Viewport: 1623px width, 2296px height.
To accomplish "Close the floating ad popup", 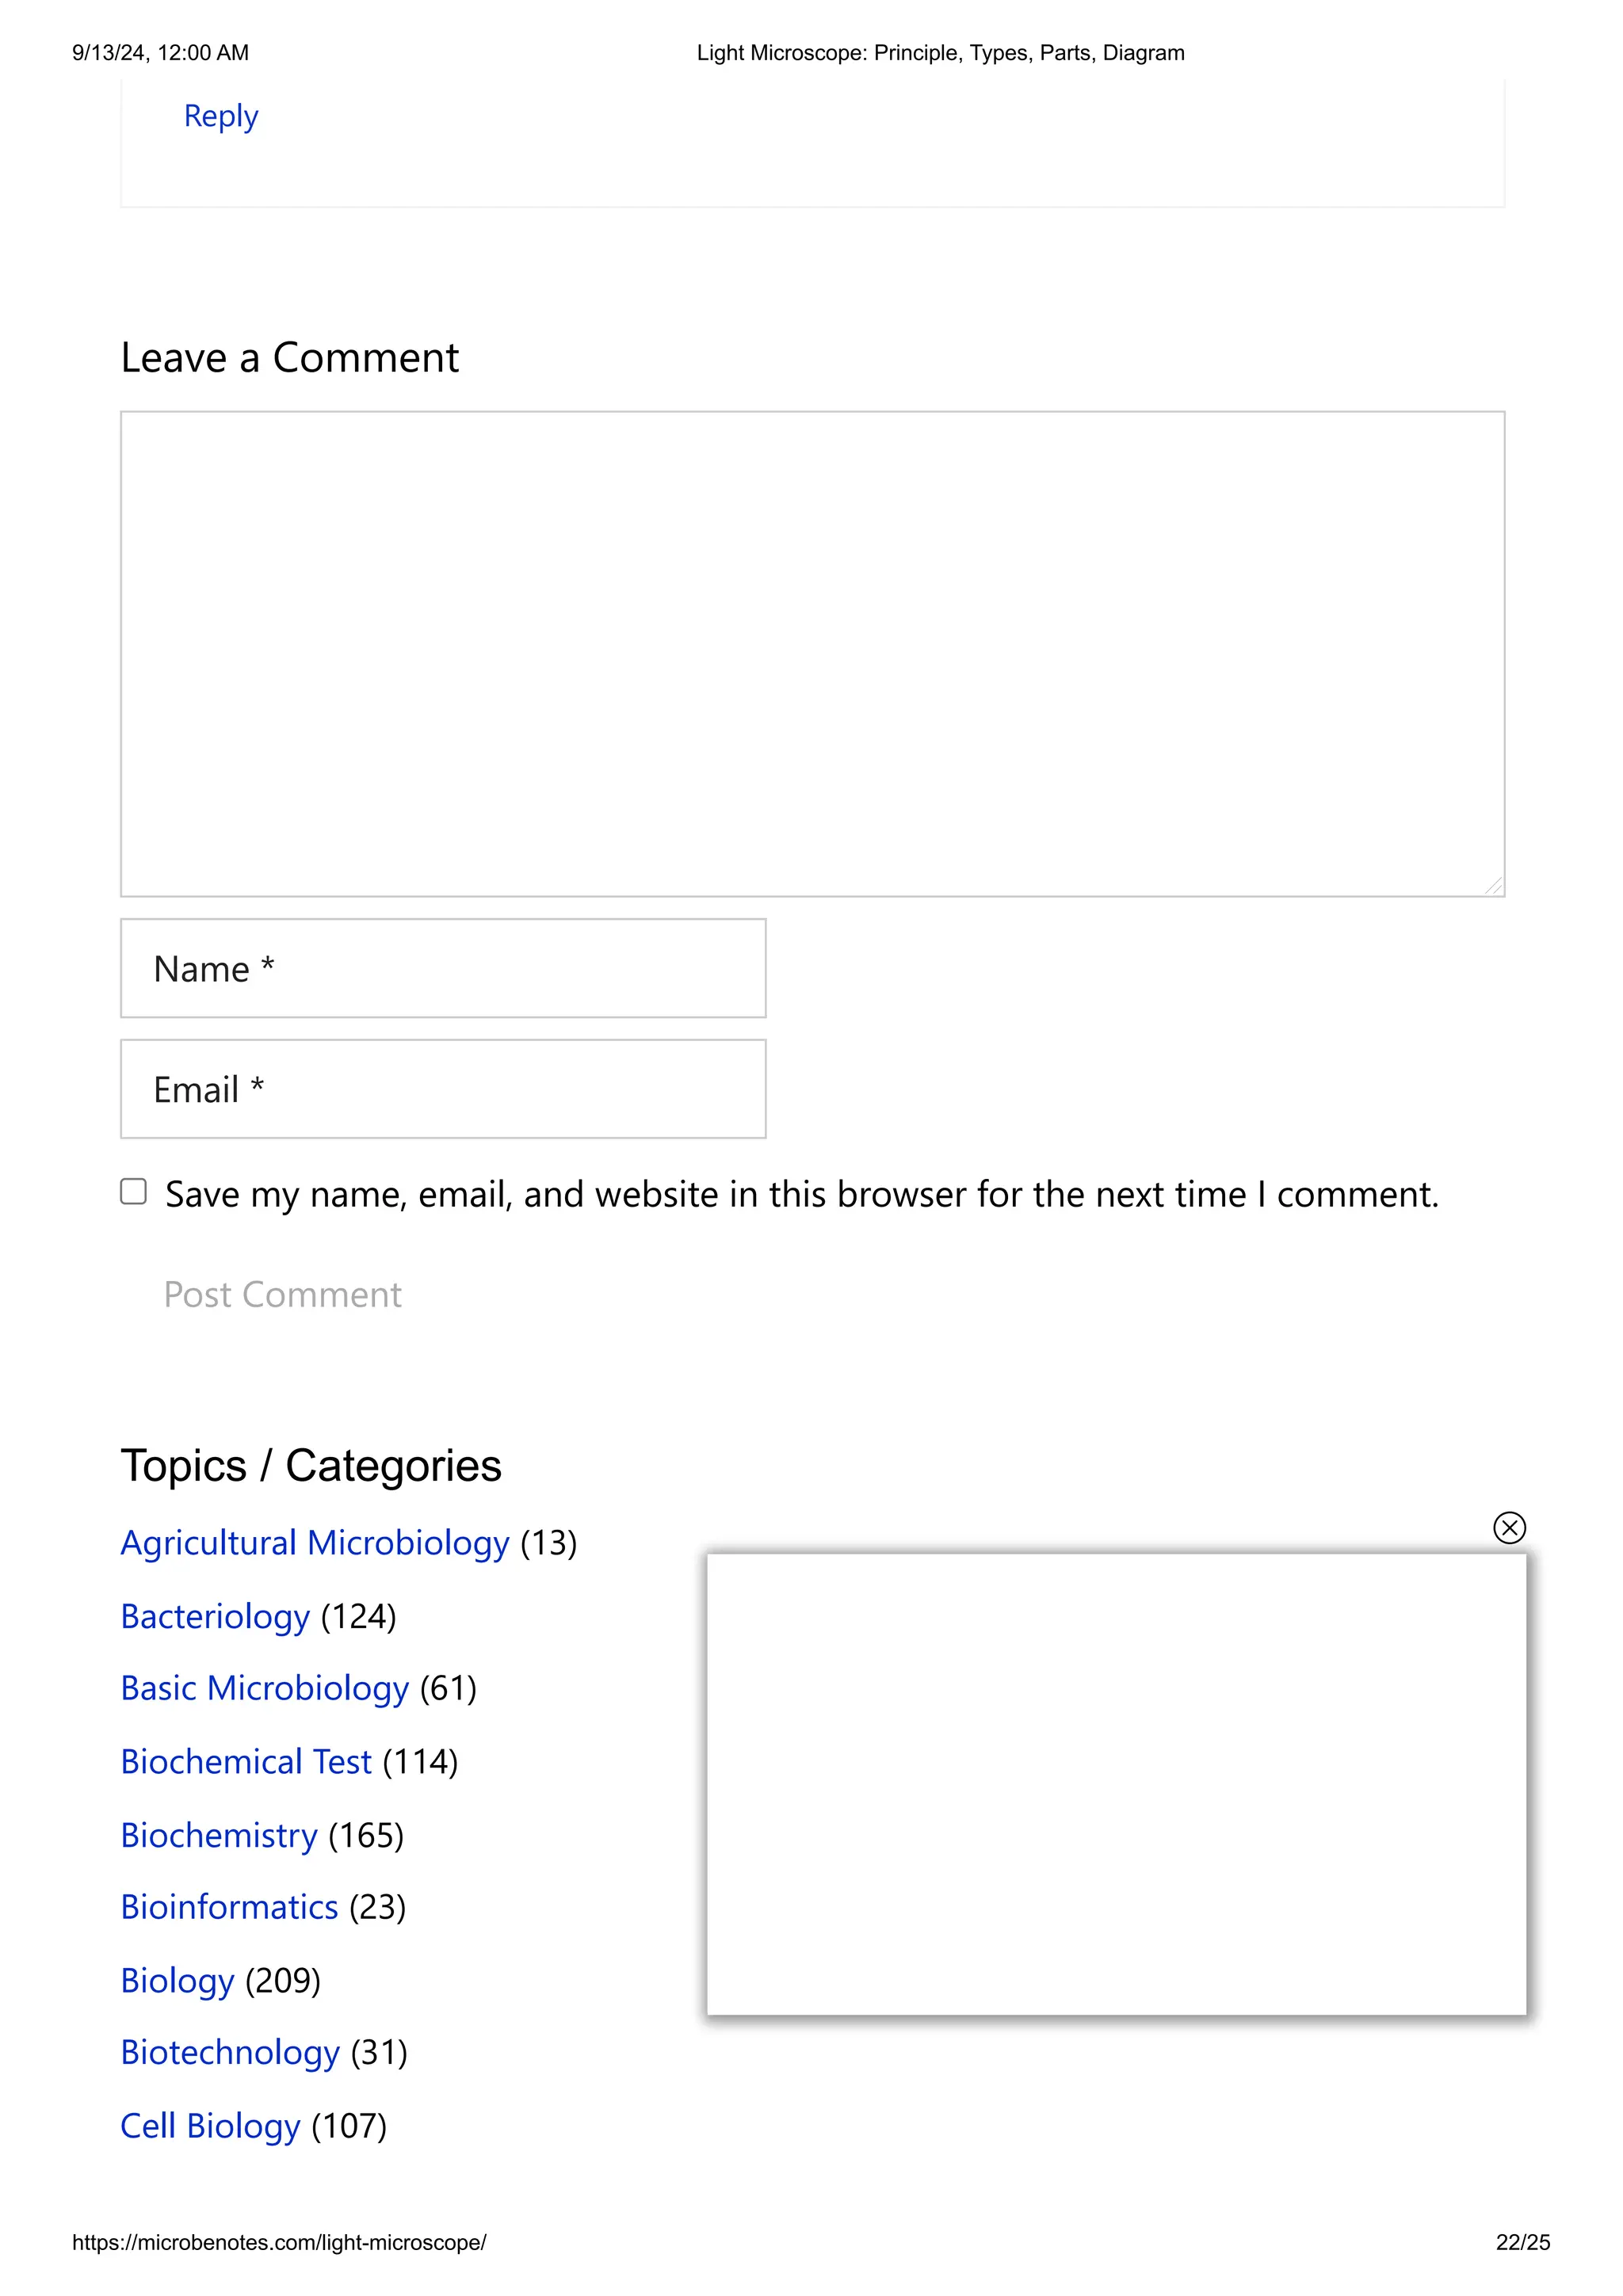I will [1509, 1528].
